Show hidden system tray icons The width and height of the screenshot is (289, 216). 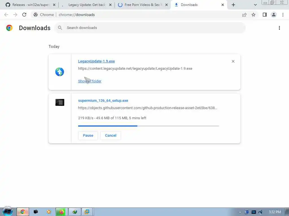point(240,212)
